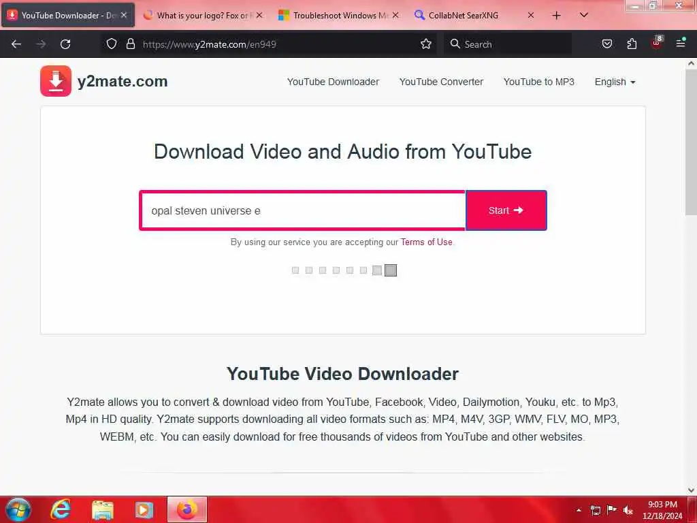The image size is (697, 523).
Task: Click the network tray icon
Action: (x=595, y=510)
